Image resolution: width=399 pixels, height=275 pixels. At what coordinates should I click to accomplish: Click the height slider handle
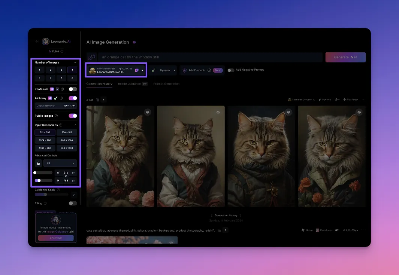click(x=39, y=181)
